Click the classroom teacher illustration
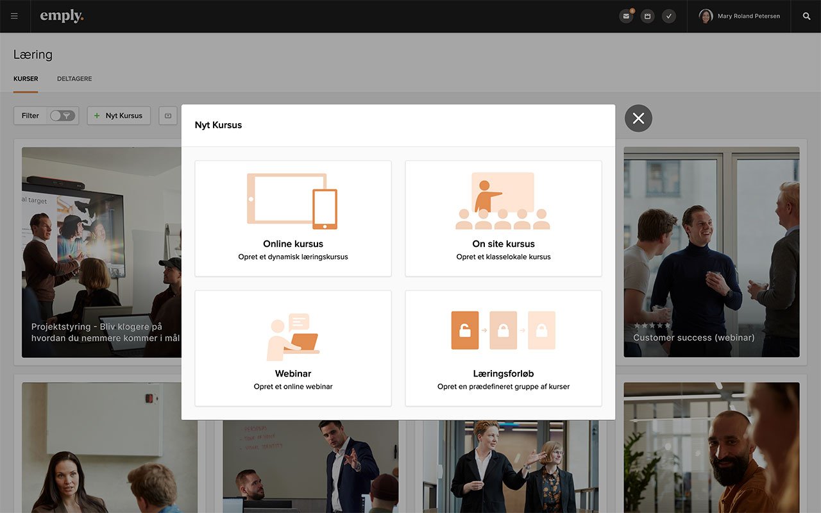Viewport: 821px width, 513px height. tap(503, 201)
